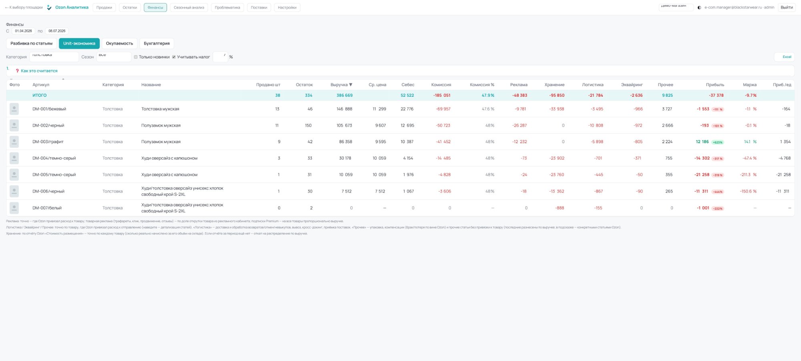Screen dimensions: 801x361
Task: Toggle the dark/light theme contrast icon
Action: (x=699, y=8)
